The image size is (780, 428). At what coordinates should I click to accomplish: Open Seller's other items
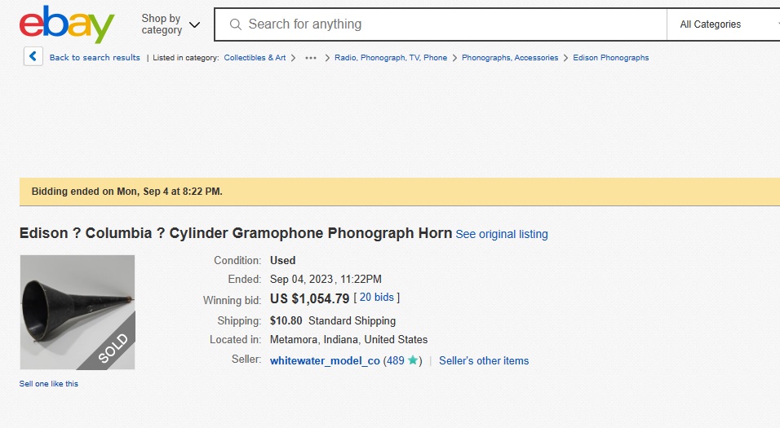[x=484, y=360]
